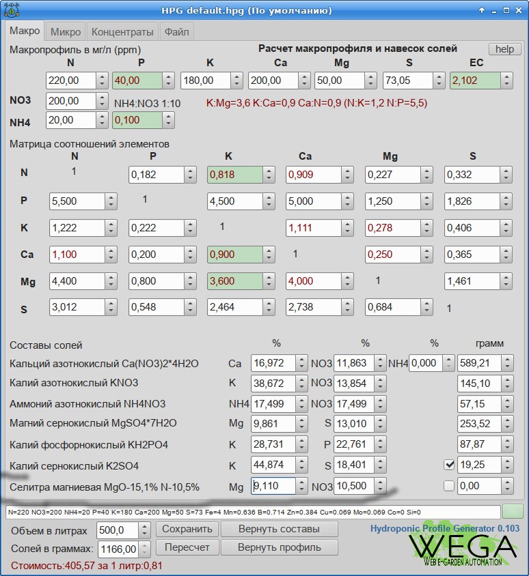Click the Стоимость:405,57 cost text
The height and width of the screenshot is (576, 529).
coord(87,565)
